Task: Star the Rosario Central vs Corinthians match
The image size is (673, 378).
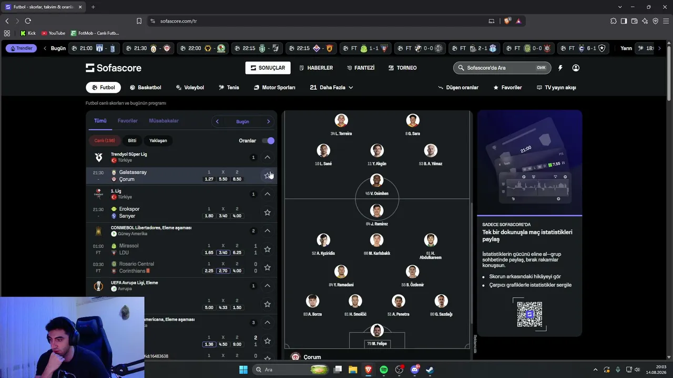Action: [267, 267]
